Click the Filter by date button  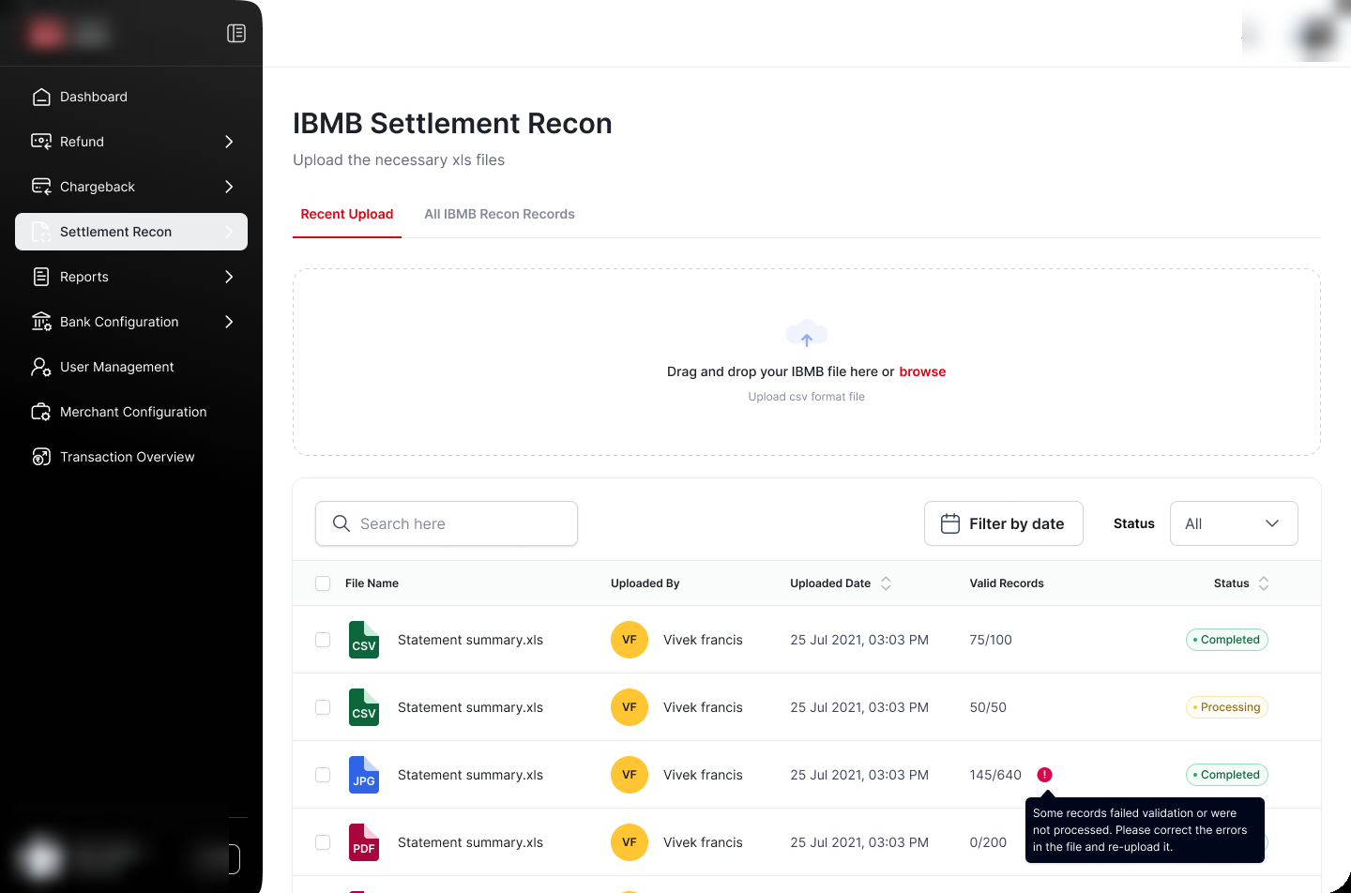point(1004,523)
